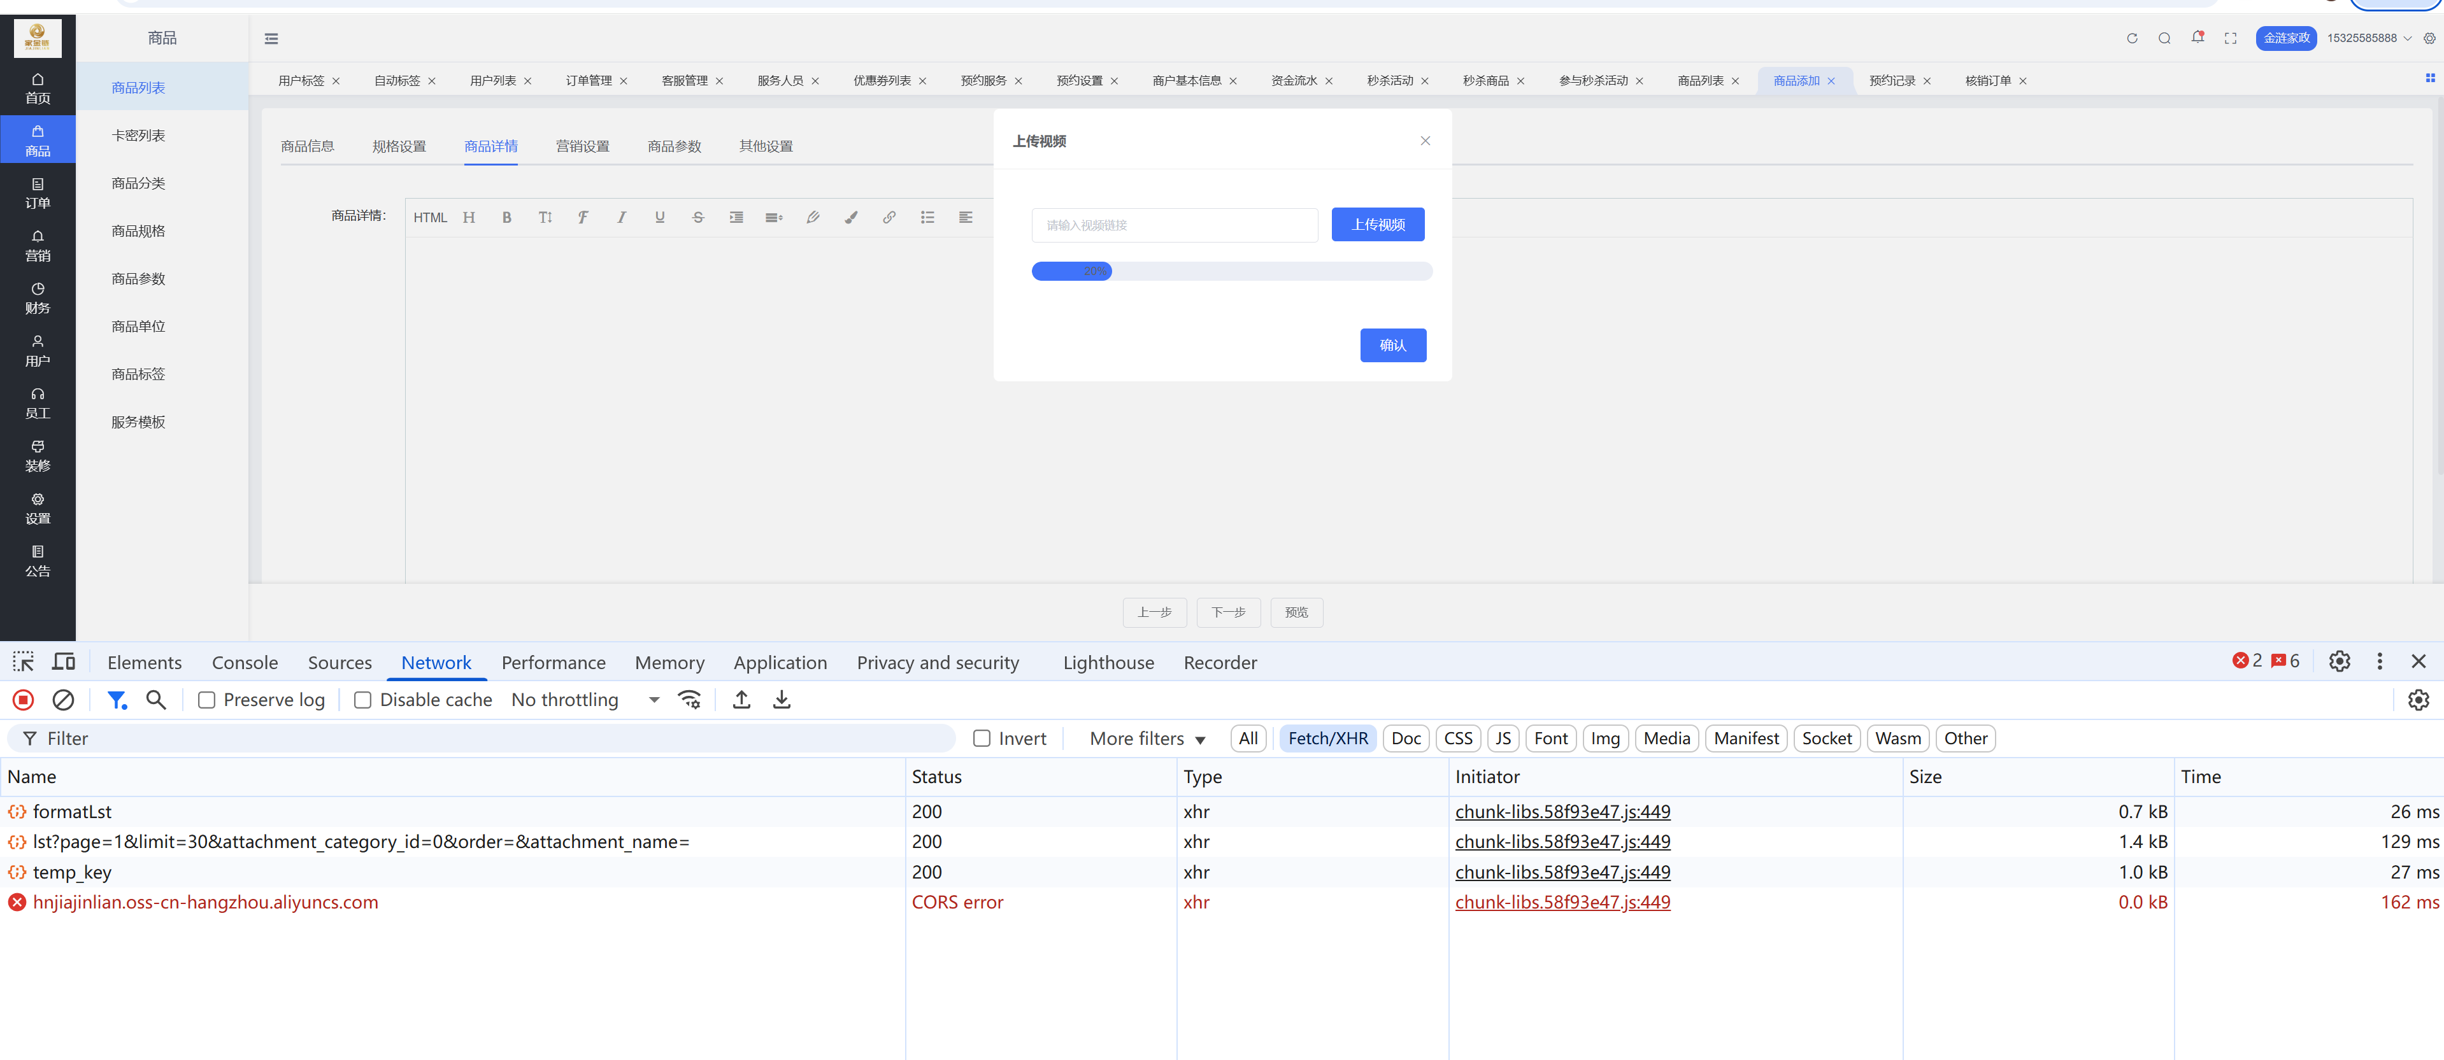Image resolution: width=2444 pixels, height=1060 pixels.
Task: Clear network log with the clear icon
Action: click(x=62, y=700)
